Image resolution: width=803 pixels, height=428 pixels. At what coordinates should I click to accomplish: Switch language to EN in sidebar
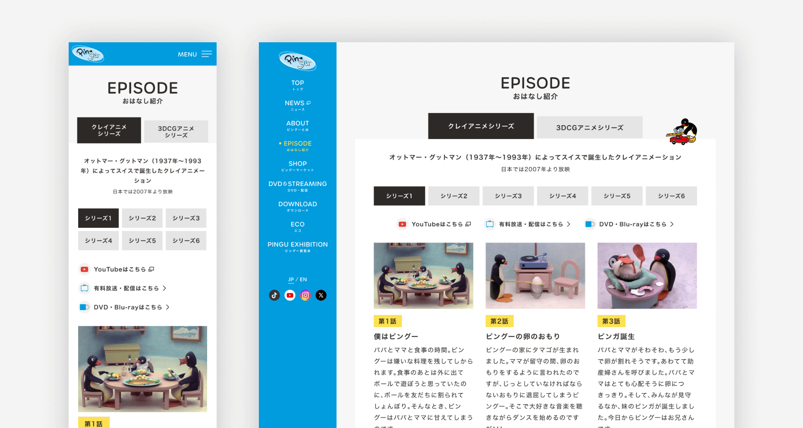click(303, 280)
